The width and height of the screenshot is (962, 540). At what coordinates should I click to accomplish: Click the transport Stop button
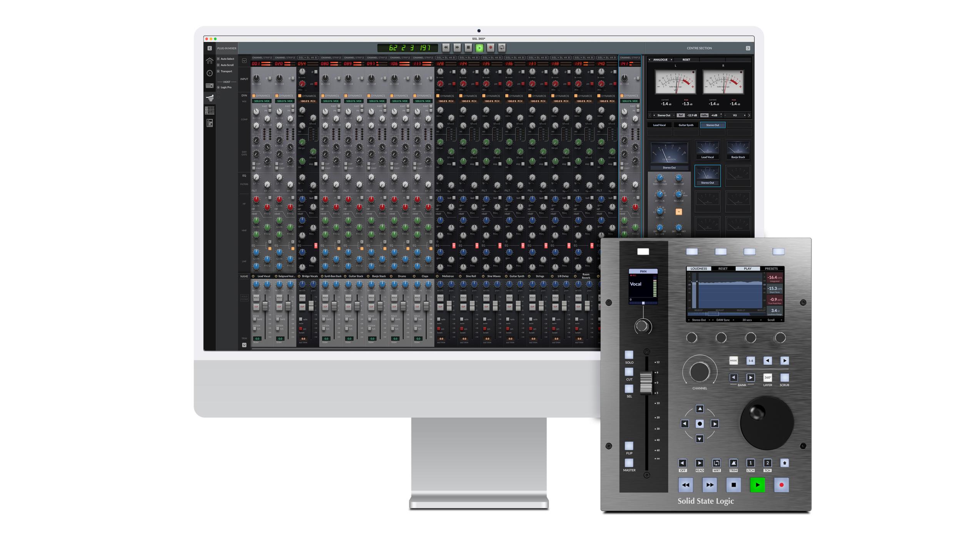pos(468,48)
